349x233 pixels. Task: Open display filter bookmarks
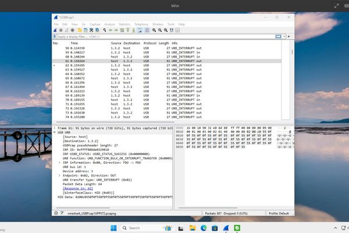coord(55,37)
